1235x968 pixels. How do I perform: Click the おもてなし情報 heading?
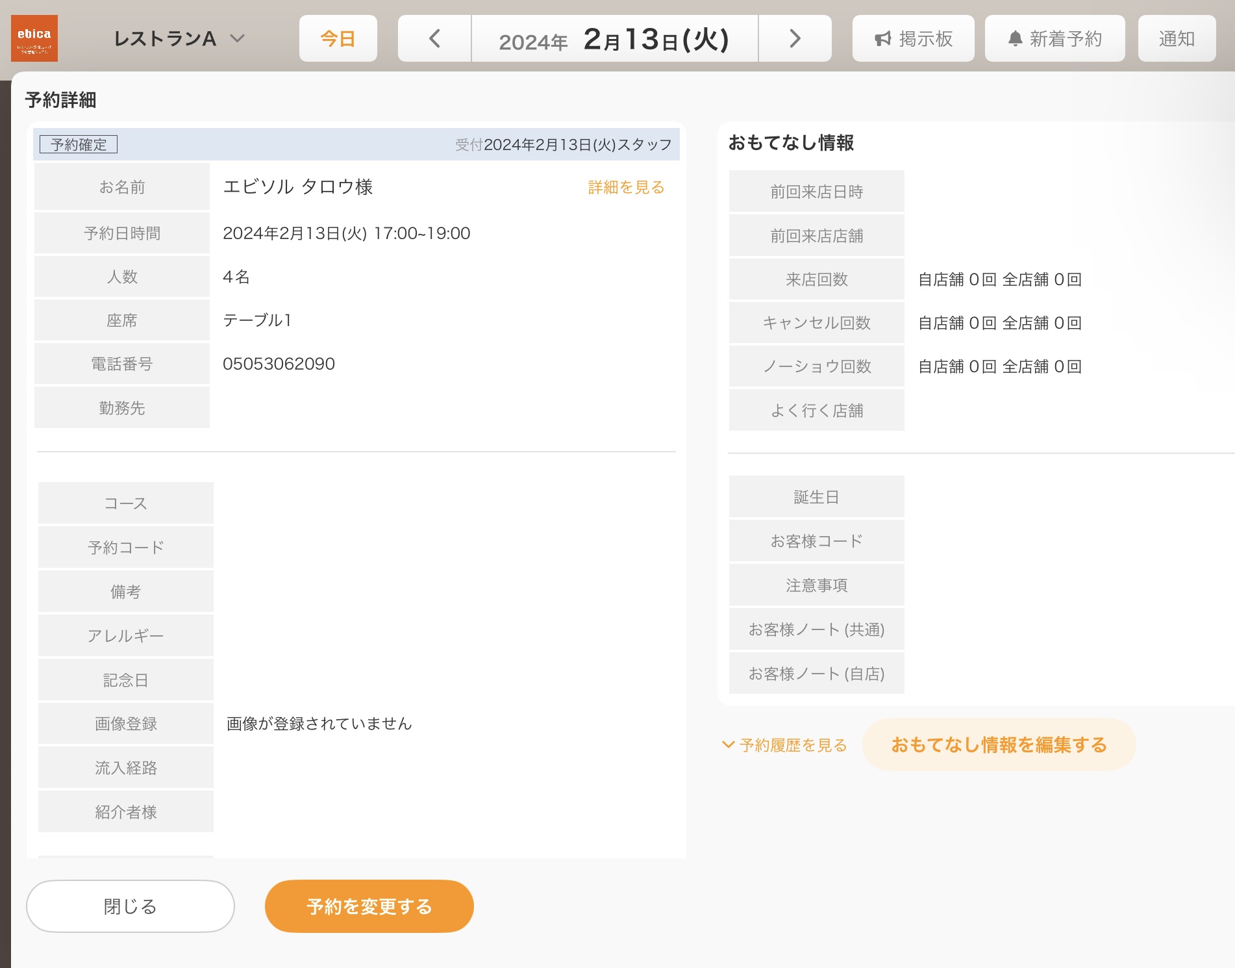791,142
